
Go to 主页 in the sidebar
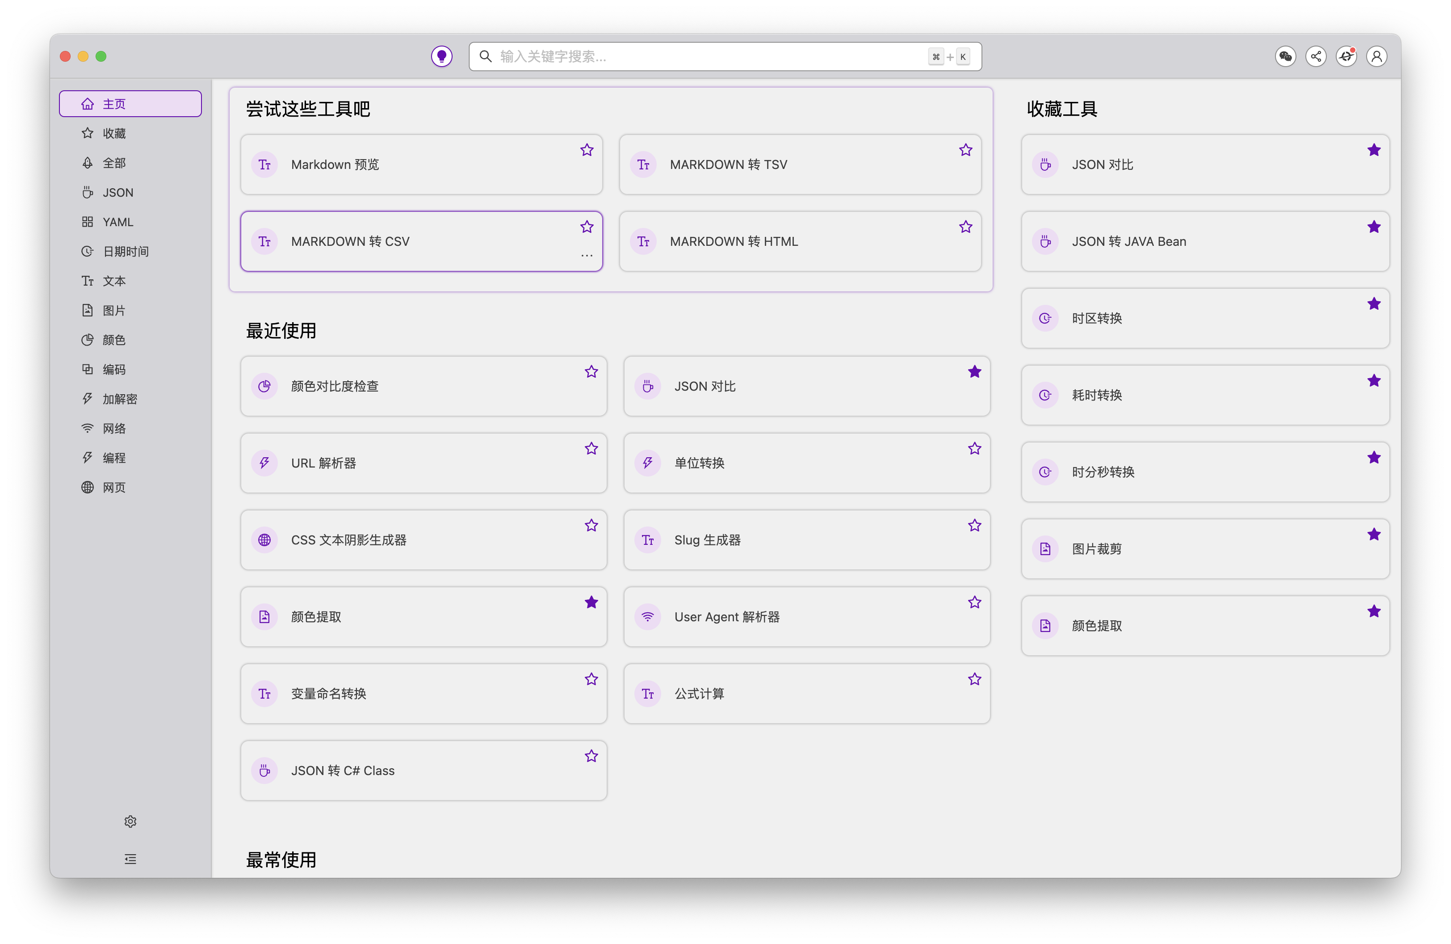click(130, 103)
